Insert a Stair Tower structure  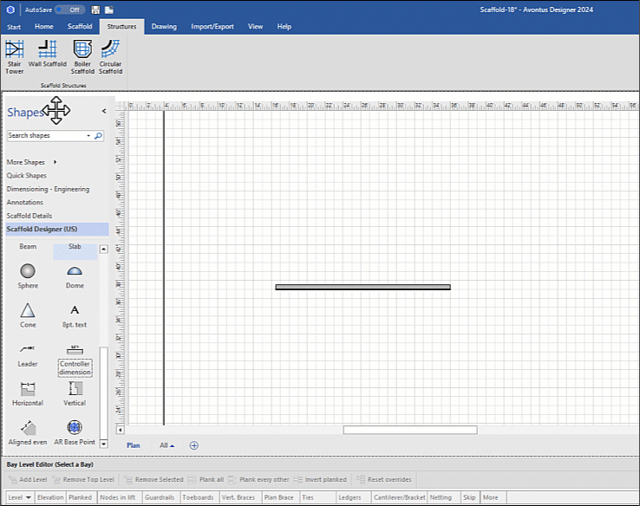pyautogui.click(x=15, y=55)
